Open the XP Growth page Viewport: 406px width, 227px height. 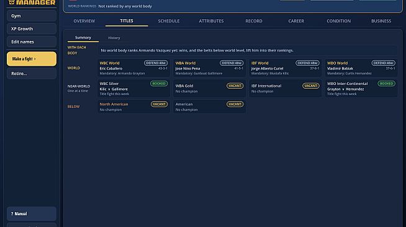(32, 29)
